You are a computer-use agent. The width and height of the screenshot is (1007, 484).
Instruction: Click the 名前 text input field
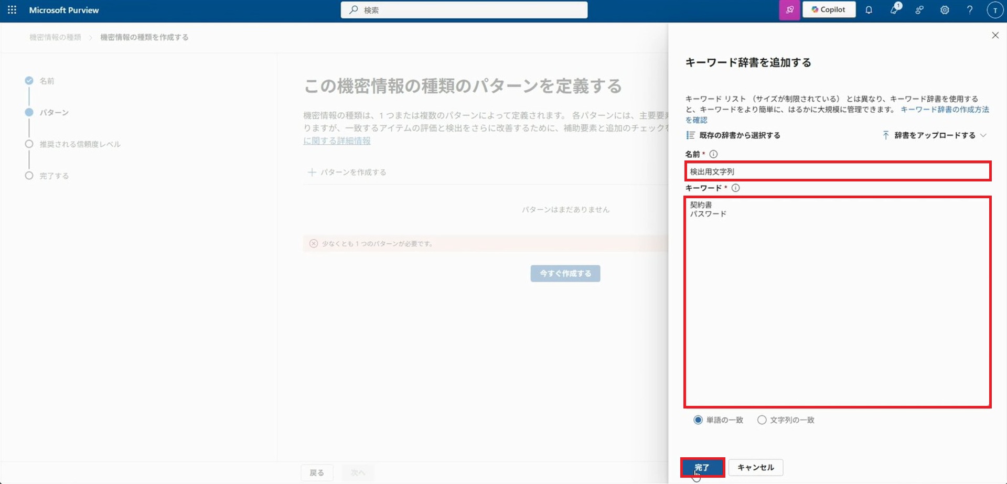(838, 171)
